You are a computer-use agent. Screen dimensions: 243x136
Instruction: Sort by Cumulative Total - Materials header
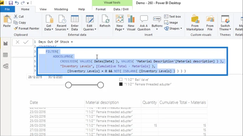coord(183,102)
